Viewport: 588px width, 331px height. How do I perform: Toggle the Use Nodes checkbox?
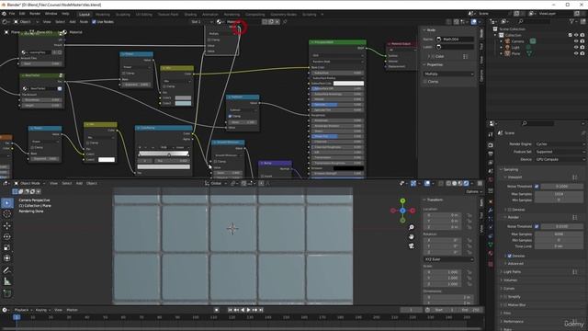tap(94, 22)
